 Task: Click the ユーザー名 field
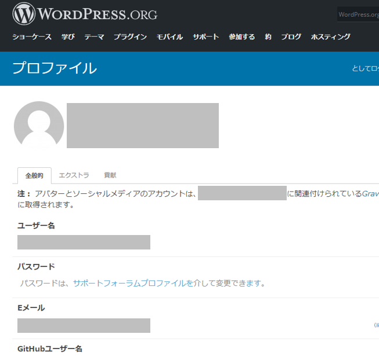click(84, 242)
